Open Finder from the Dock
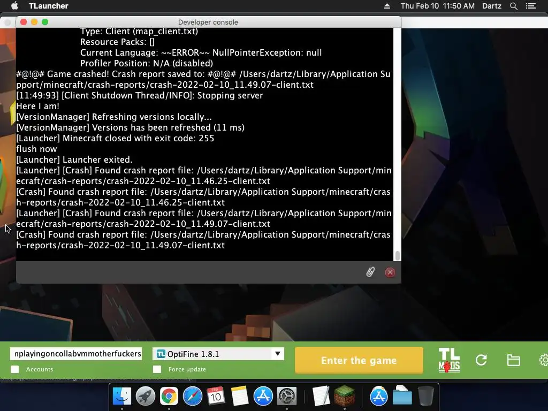This screenshot has height=411, width=548. point(121,396)
